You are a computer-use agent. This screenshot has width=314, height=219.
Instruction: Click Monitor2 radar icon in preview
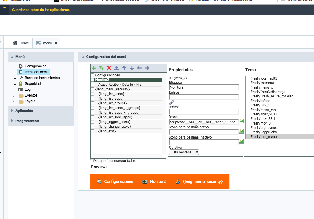[144, 182]
